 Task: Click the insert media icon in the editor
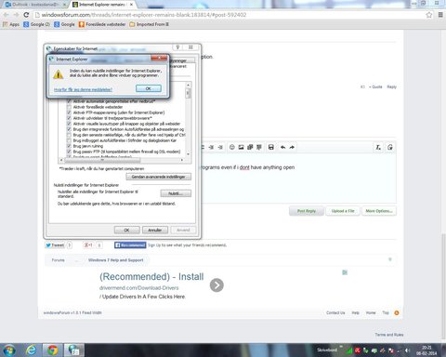point(250,147)
